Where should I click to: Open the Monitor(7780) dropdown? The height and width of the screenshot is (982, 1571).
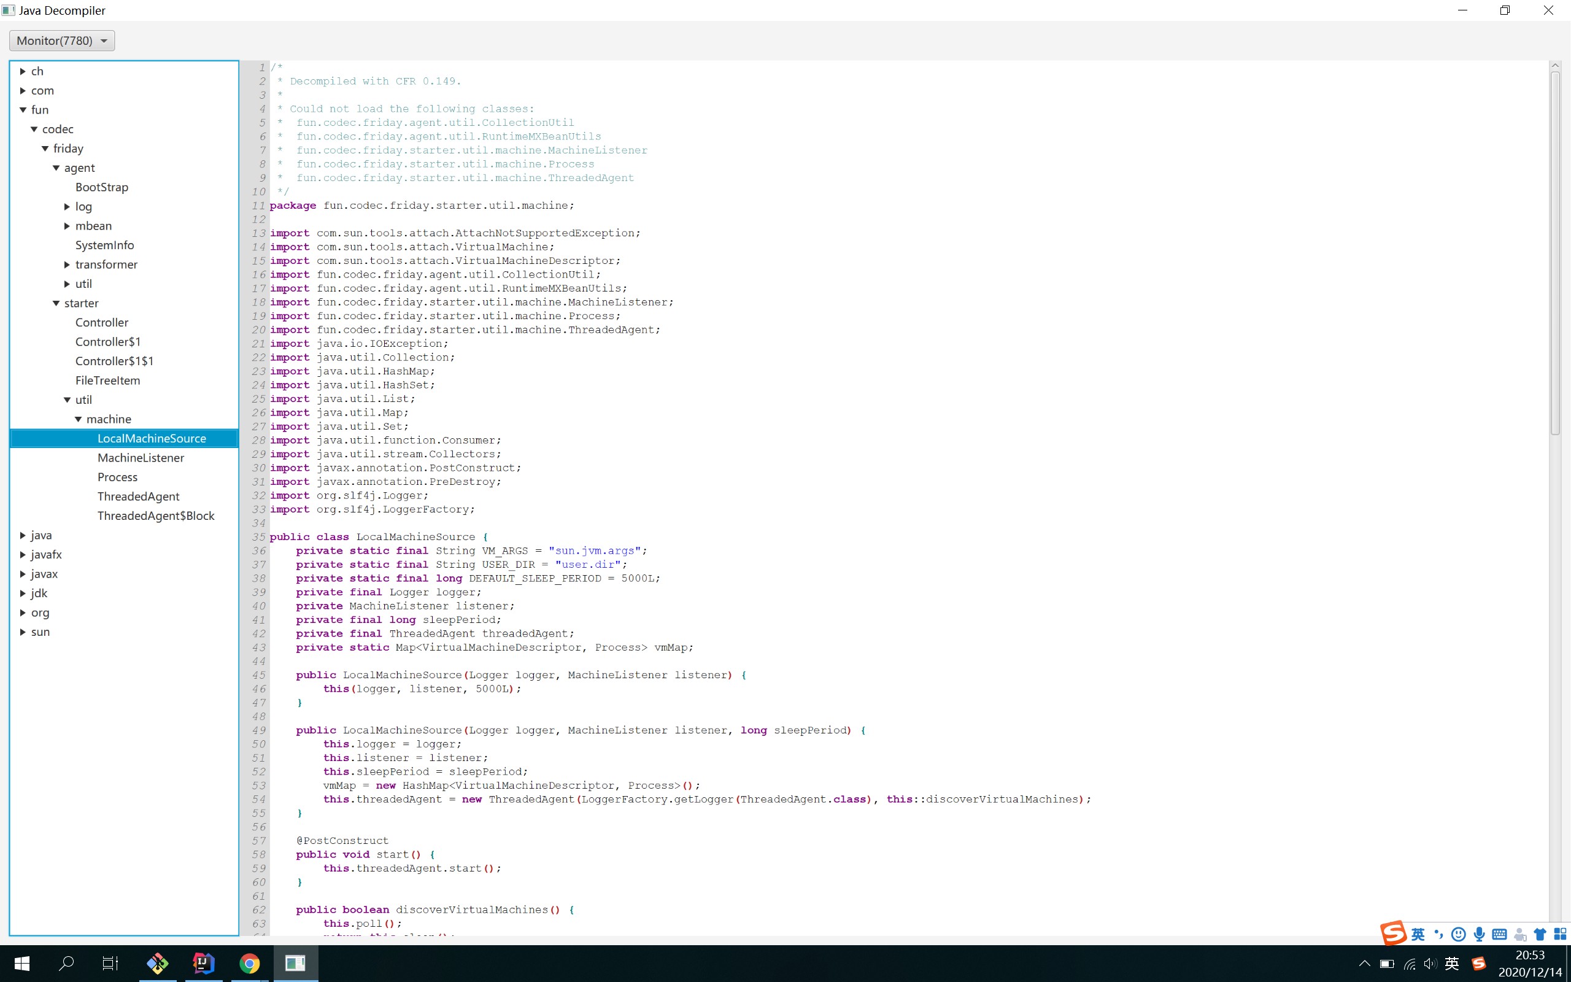coord(61,41)
